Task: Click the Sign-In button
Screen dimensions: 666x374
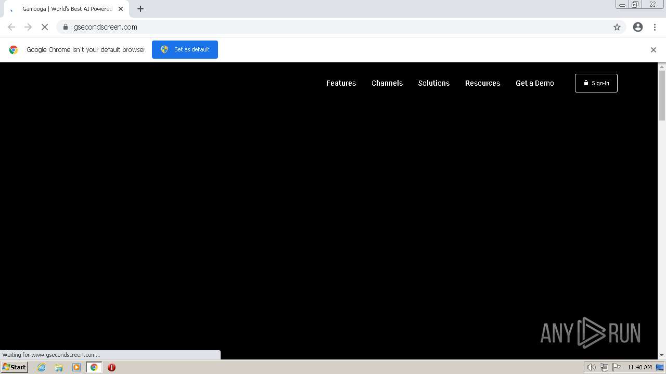Action: pyautogui.click(x=596, y=83)
